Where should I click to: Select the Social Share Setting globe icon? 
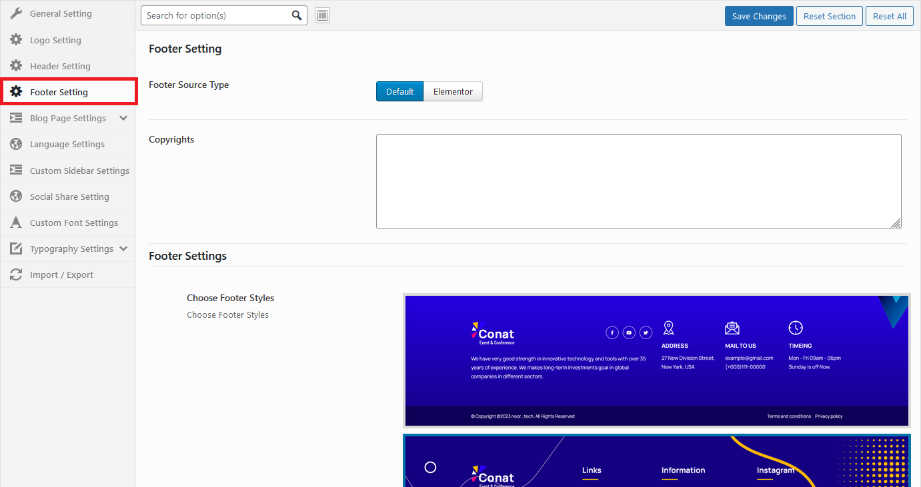click(16, 196)
